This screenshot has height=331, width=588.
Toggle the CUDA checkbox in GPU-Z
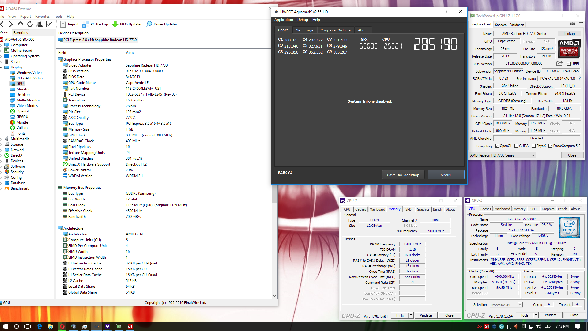pos(517,146)
